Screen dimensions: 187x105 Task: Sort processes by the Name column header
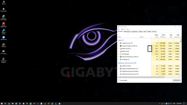(128, 36)
